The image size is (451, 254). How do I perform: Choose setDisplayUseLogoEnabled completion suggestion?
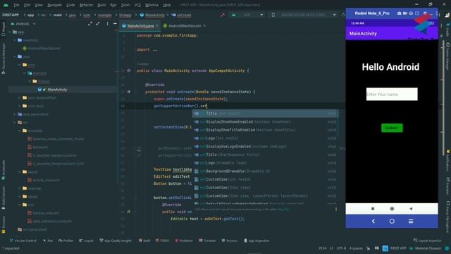(265, 146)
